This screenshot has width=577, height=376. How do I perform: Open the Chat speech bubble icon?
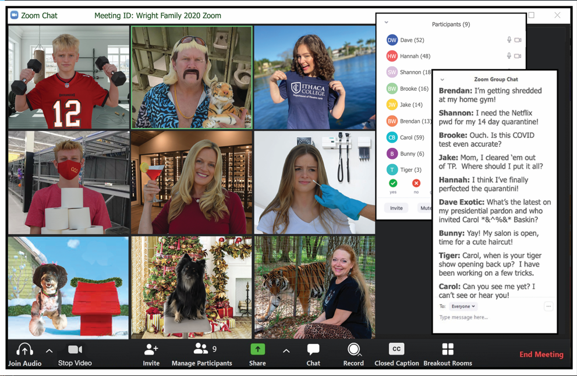(x=313, y=349)
